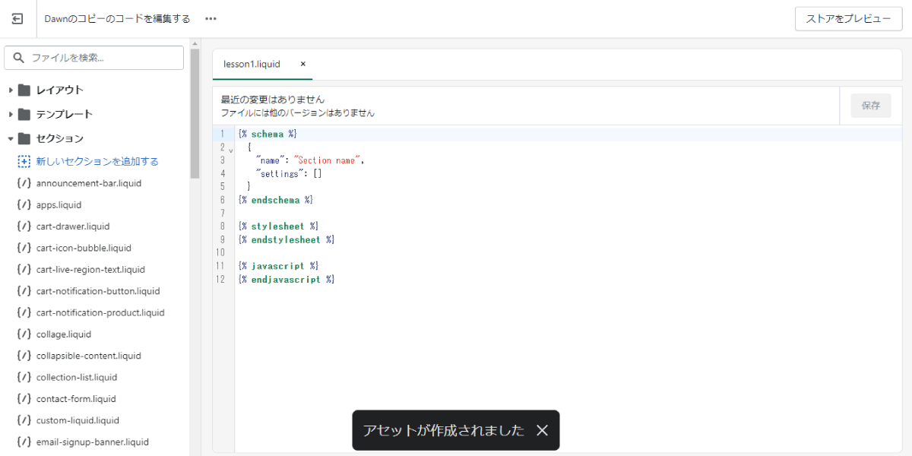The height and width of the screenshot is (456, 912).
Task: Open contact-form.liquid file
Action: tap(76, 399)
